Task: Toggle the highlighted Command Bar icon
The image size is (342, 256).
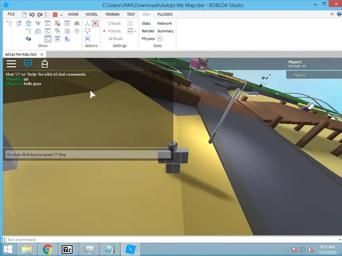Action: point(48,39)
